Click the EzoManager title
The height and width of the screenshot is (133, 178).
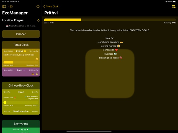(15, 13)
